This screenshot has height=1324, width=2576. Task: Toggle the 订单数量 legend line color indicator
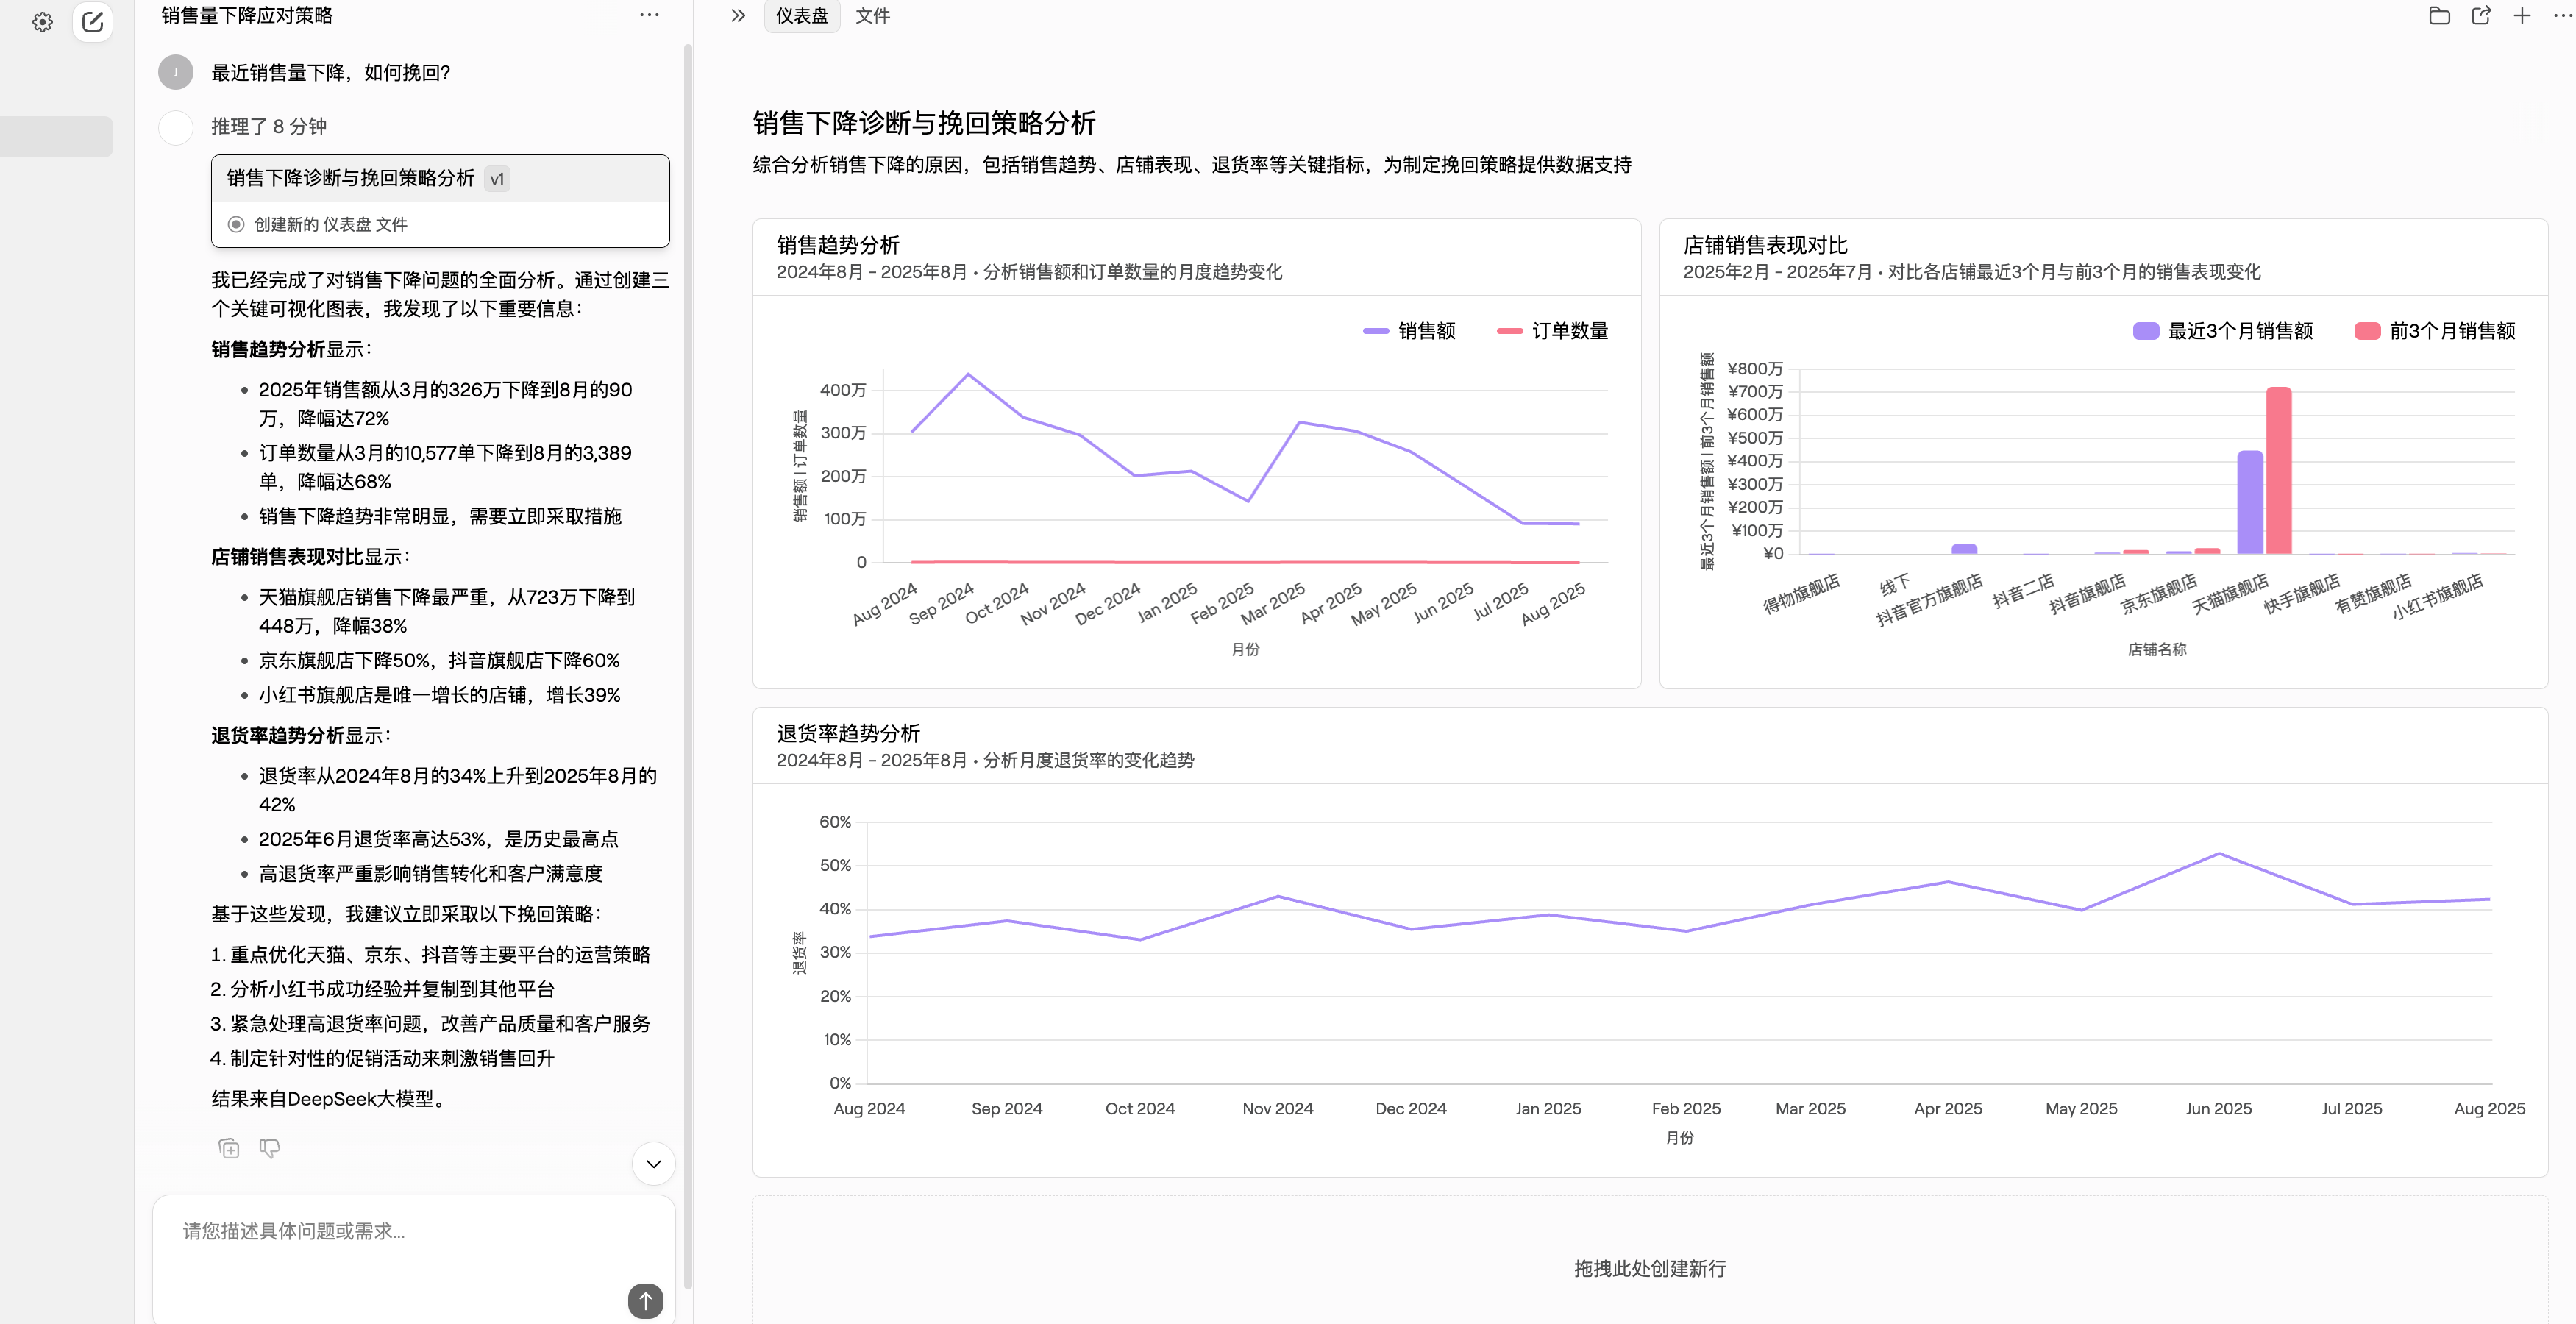click(1510, 330)
